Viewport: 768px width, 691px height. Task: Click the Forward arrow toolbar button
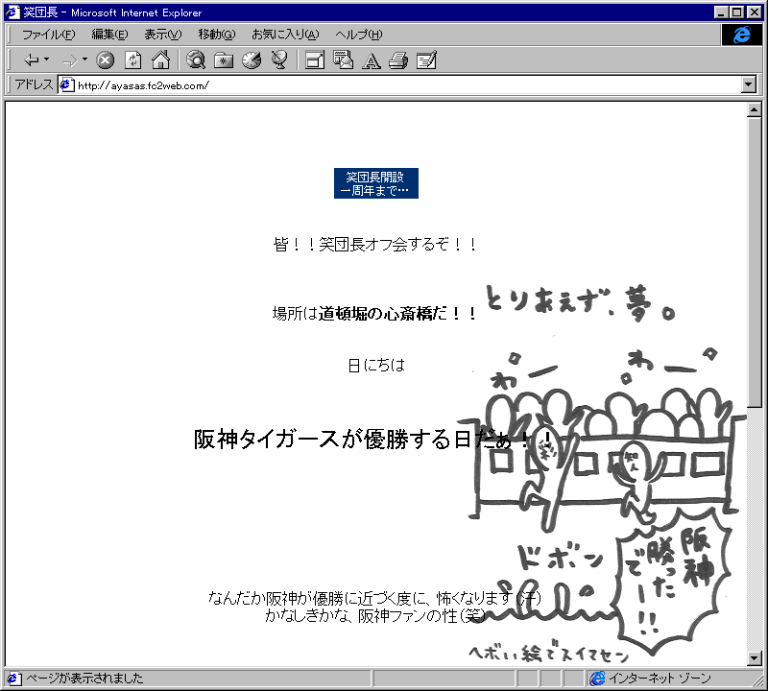(x=69, y=60)
